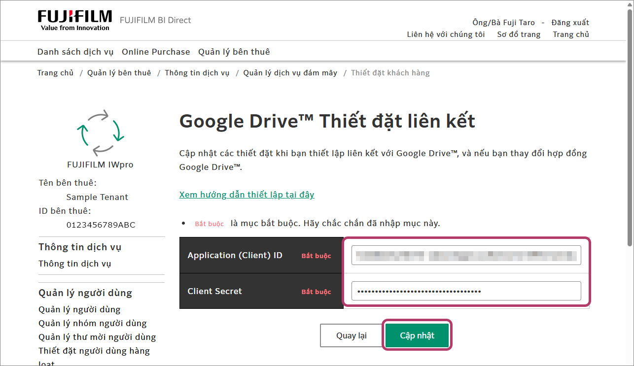Viewport: 634px width, 366px height.
Task: Click Quản lý dịch vụ đám mây breadcrumb
Action: point(290,73)
